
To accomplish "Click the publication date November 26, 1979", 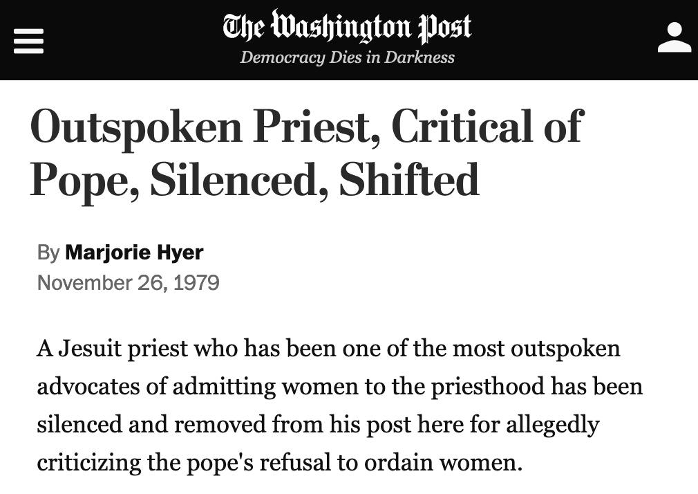I will pos(129,283).
